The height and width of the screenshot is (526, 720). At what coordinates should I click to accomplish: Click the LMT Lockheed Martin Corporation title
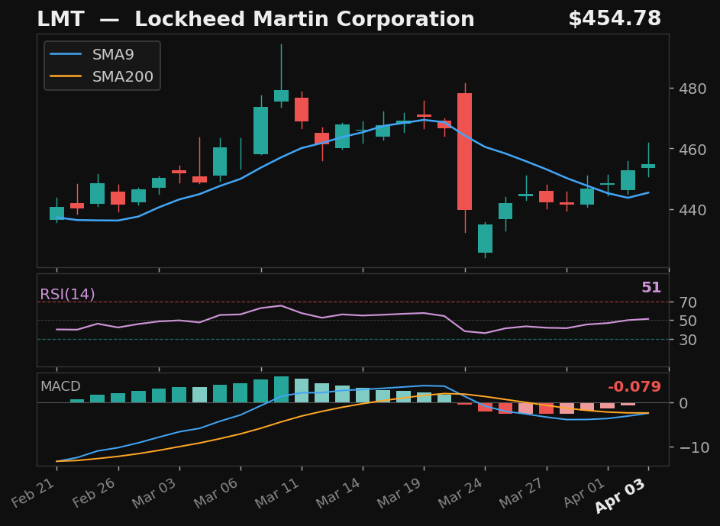click(255, 19)
